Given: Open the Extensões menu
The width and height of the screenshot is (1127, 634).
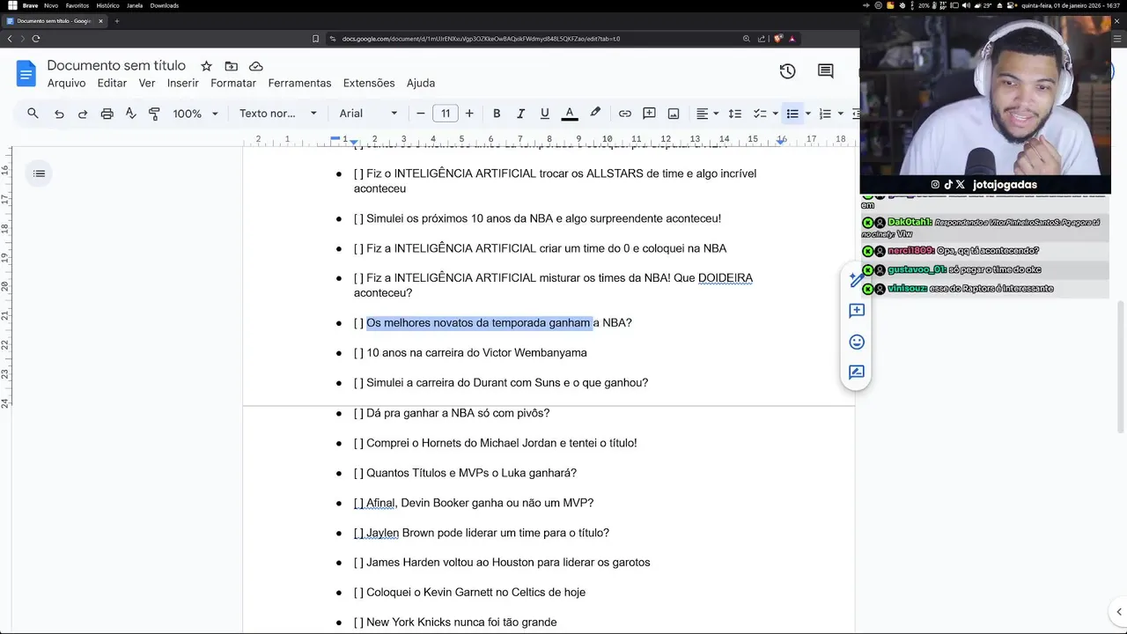Looking at the screenshot, I should click(x=369, y=83).
